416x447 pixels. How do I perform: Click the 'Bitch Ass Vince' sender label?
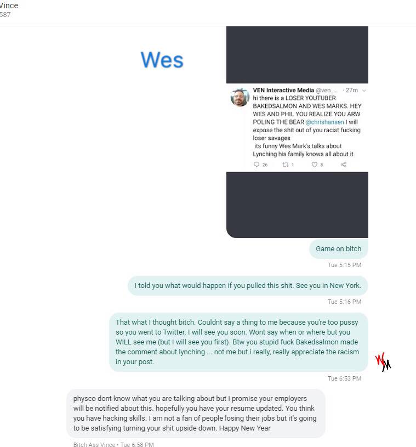pyautogui.click(x=94, y=444)
